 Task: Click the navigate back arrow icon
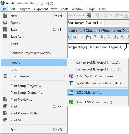(x=70, y=15)
